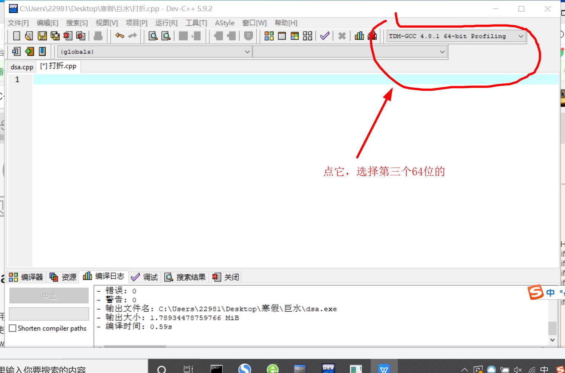
Task: Expand the function list dropdown beside (globals)
Action: 441,52
